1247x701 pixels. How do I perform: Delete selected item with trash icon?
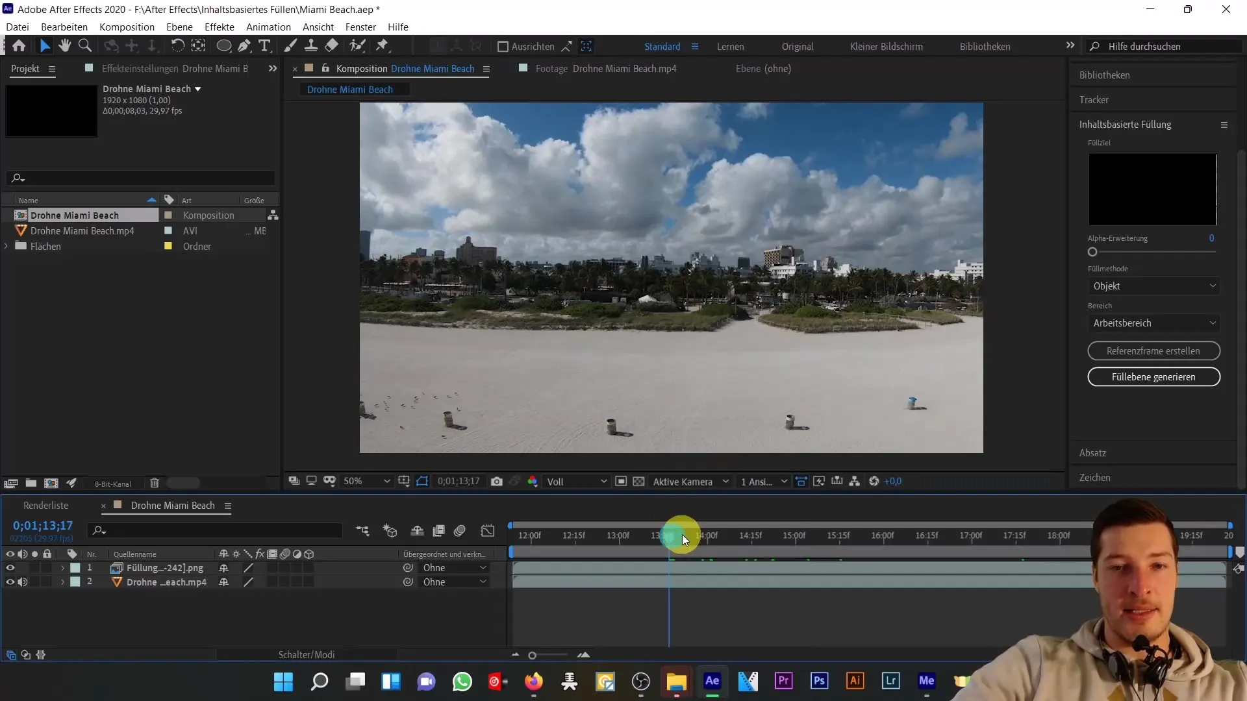pos(155,484)
